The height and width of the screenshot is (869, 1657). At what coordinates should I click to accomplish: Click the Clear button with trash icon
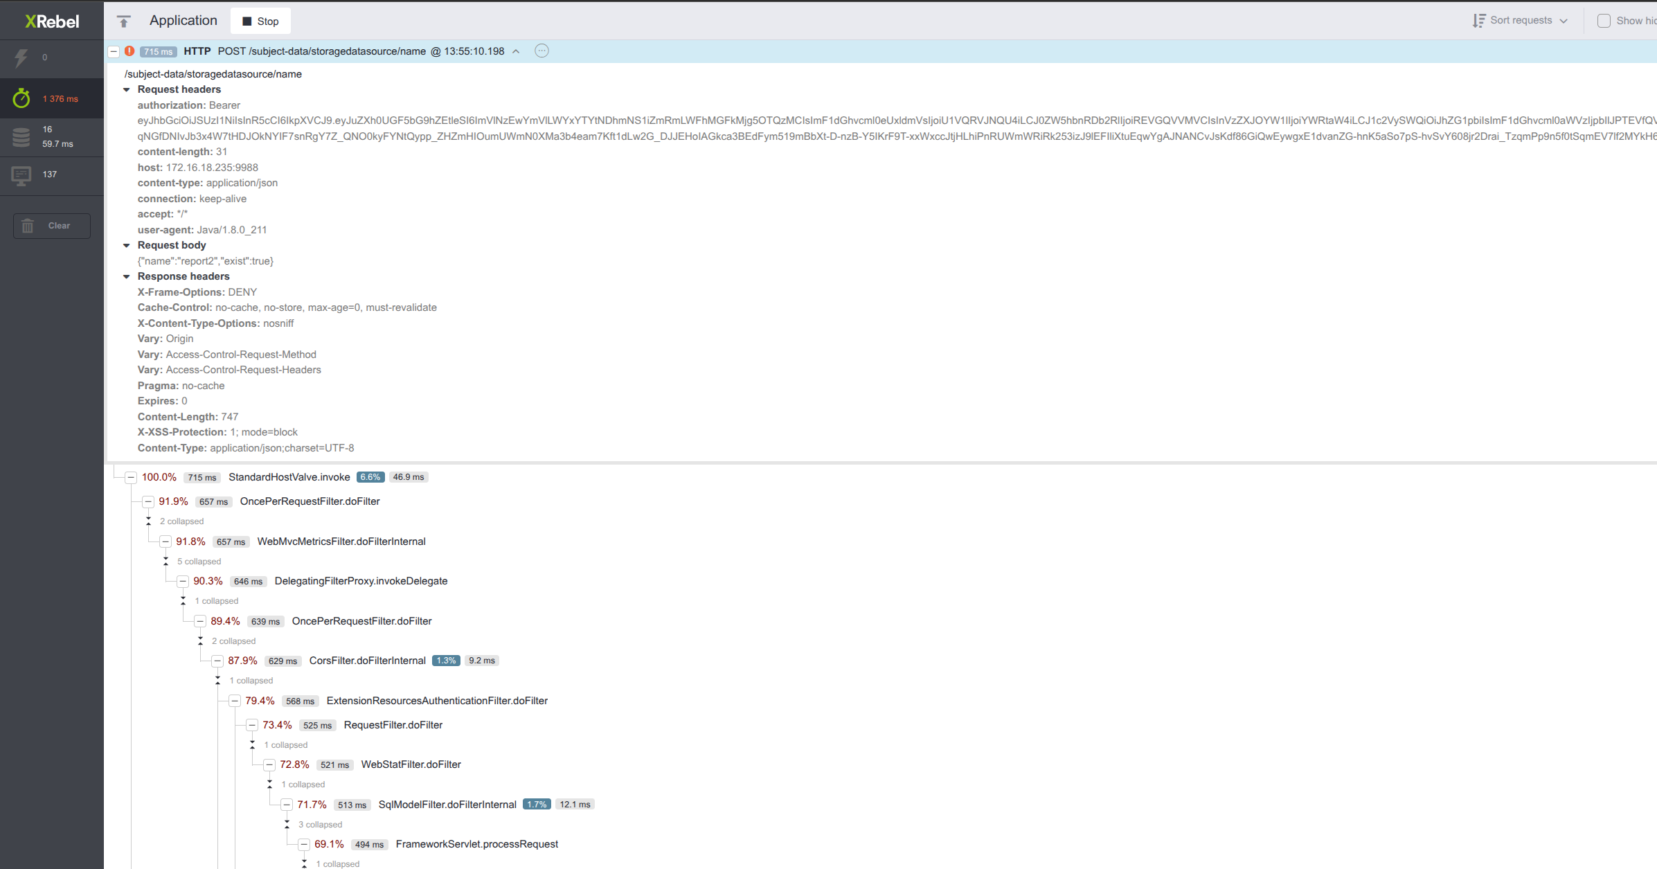coord(52,226)
